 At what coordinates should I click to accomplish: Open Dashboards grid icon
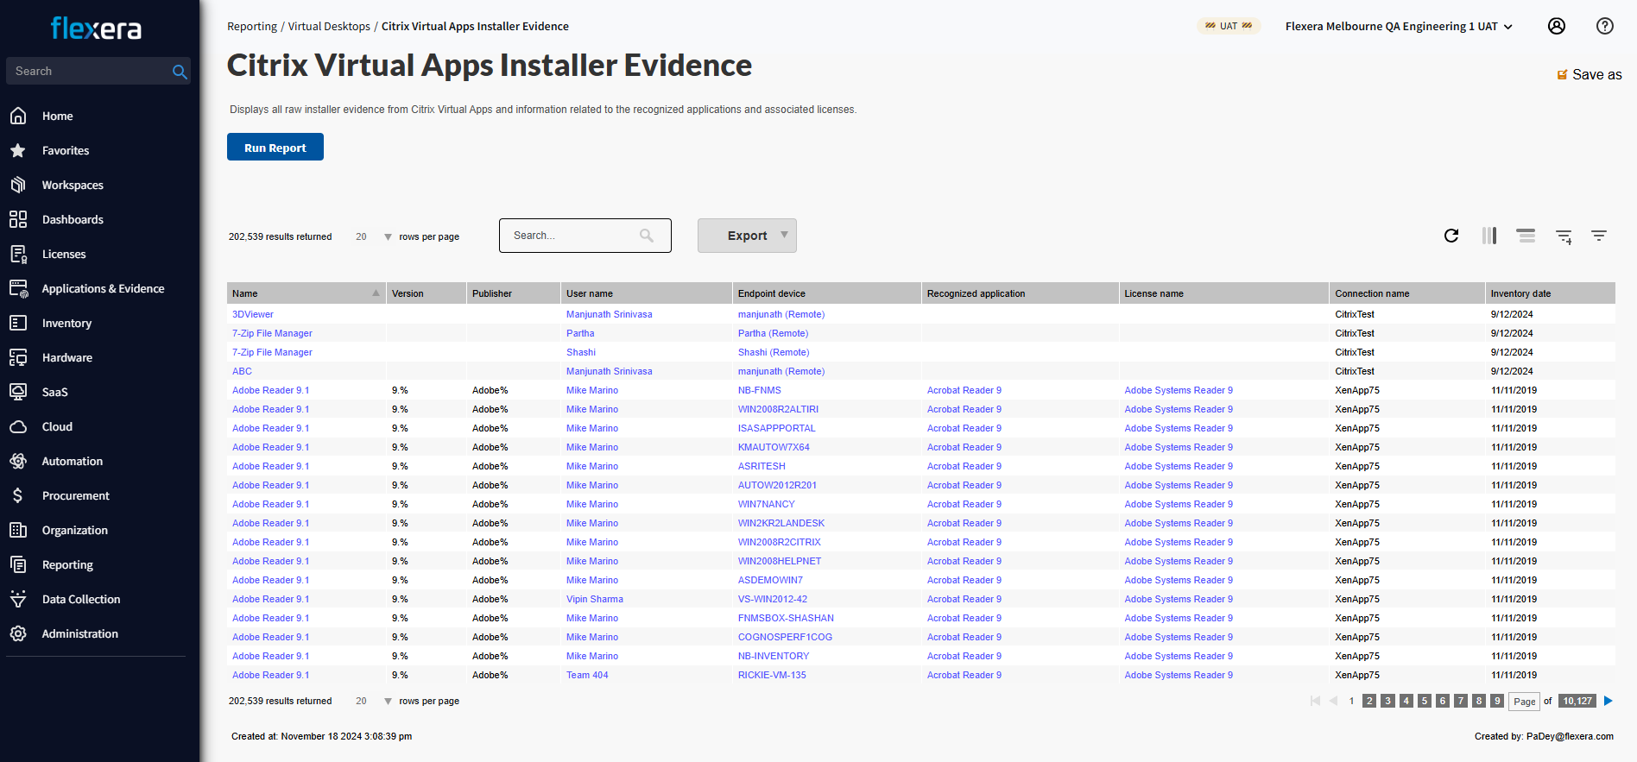point(18,219)
